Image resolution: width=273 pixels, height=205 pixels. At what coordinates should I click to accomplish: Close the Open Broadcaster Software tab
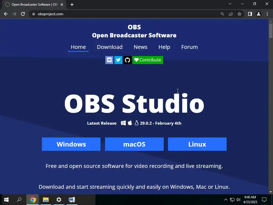tap(62, 5)
